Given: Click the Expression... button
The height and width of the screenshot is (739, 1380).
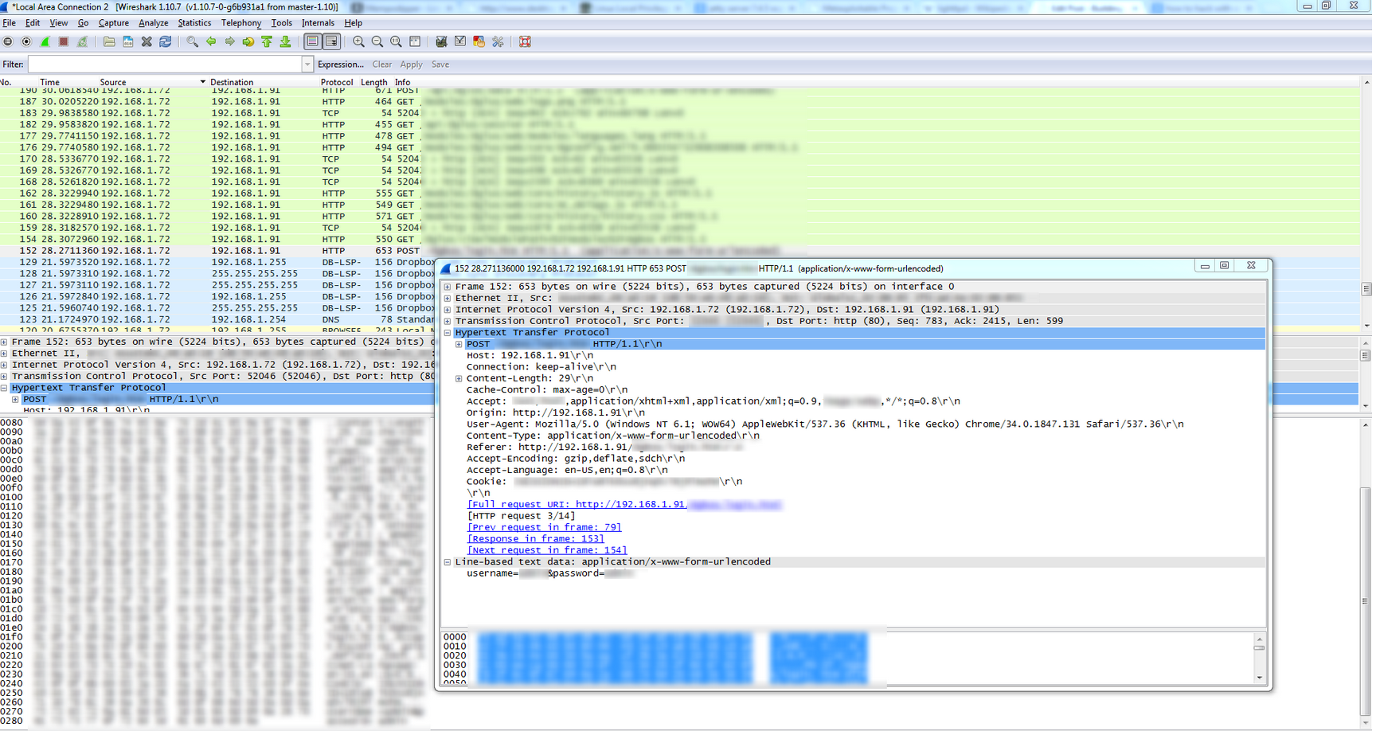Looking at the screenshot, I should [341, 65].
